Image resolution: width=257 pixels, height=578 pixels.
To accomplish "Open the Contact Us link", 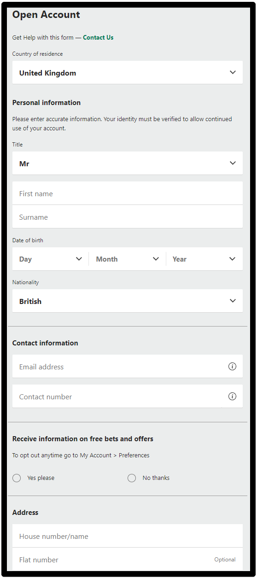I will pos(98,37).
